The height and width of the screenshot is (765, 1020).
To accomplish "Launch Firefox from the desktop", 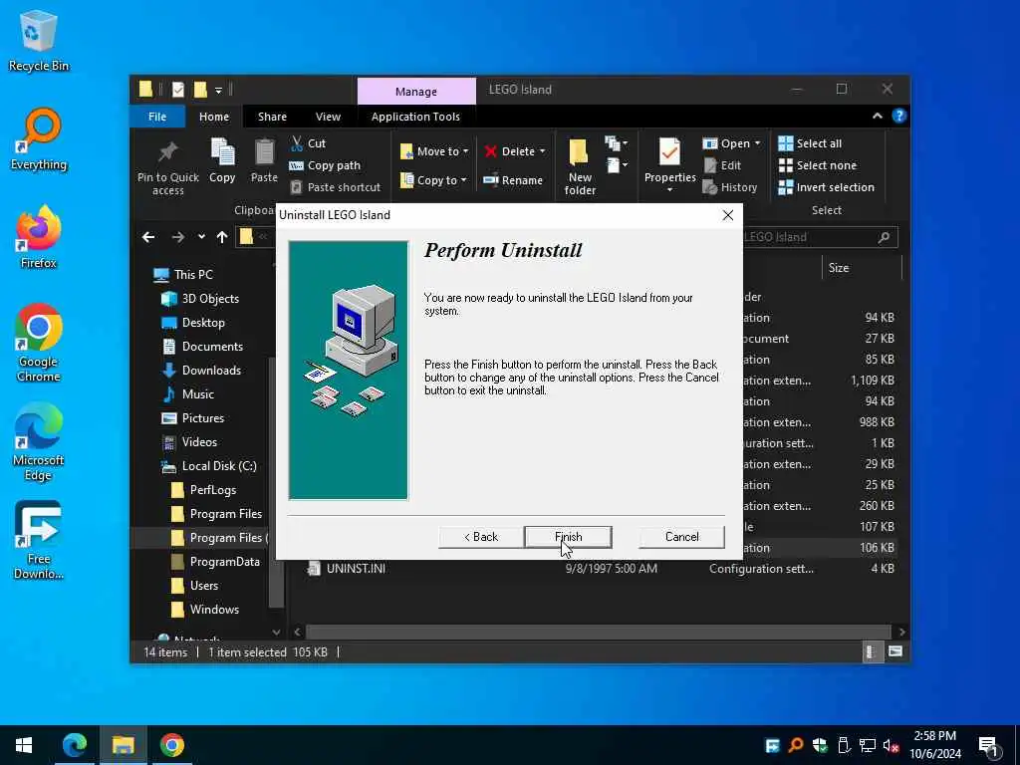I will 38,237.
